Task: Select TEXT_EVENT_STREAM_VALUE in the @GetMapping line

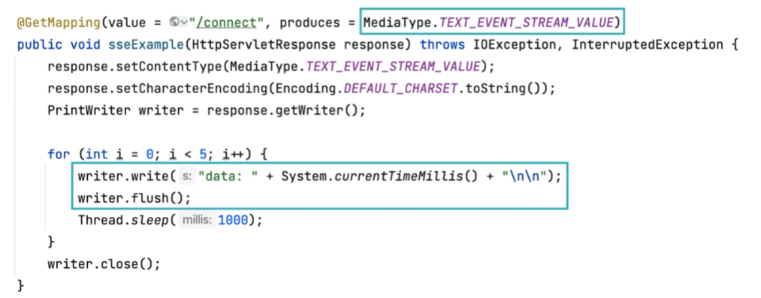Action: pos(526,23)
